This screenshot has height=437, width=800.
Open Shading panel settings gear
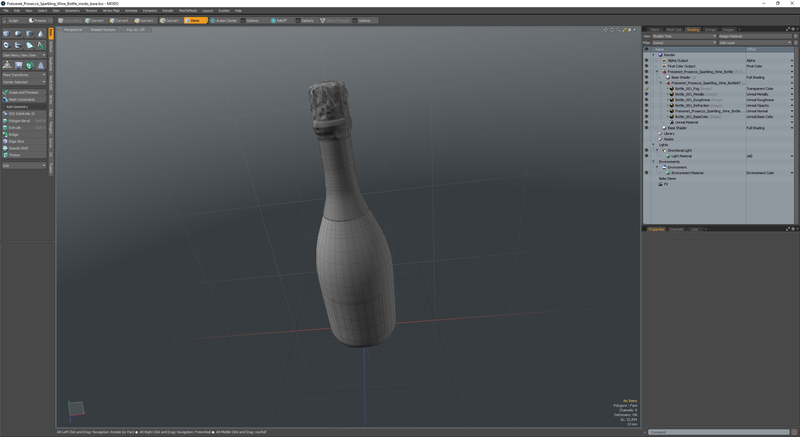click(793, 29)
